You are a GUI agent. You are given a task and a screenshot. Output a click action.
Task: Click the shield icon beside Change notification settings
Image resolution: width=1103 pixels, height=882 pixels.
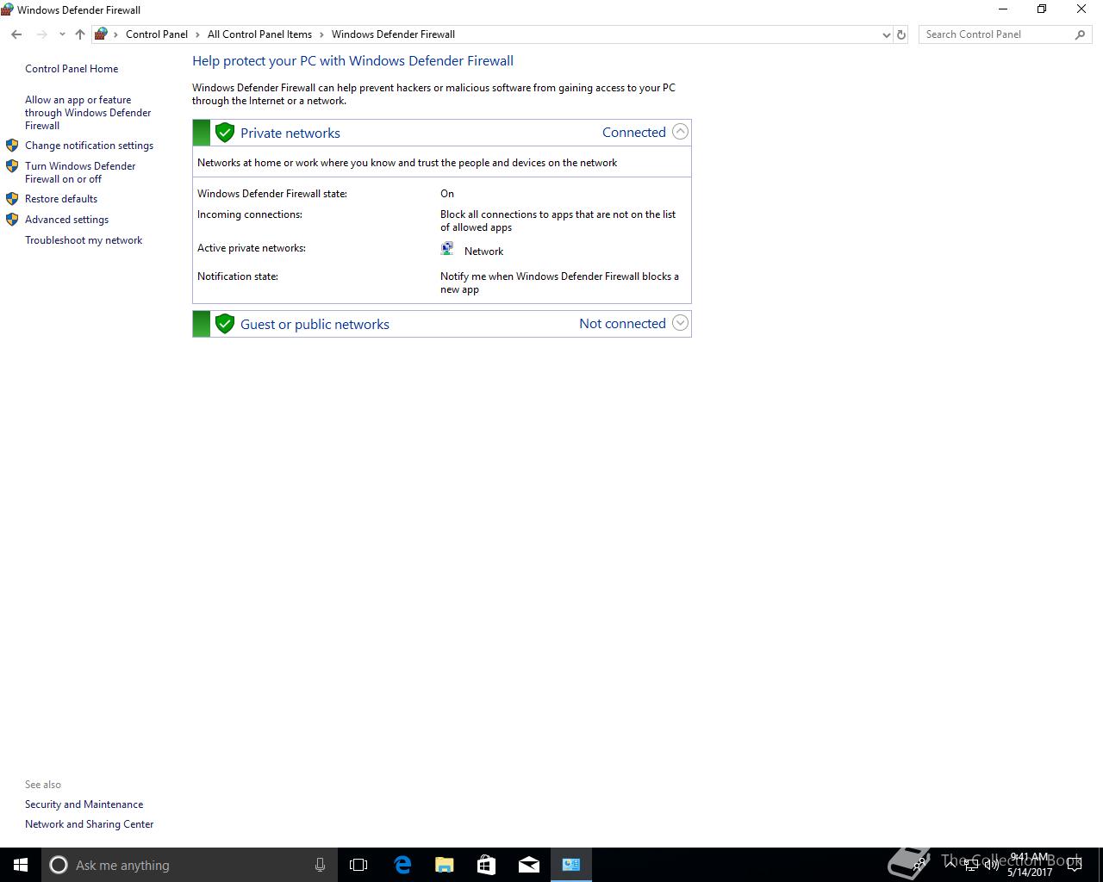coord(12,146)
